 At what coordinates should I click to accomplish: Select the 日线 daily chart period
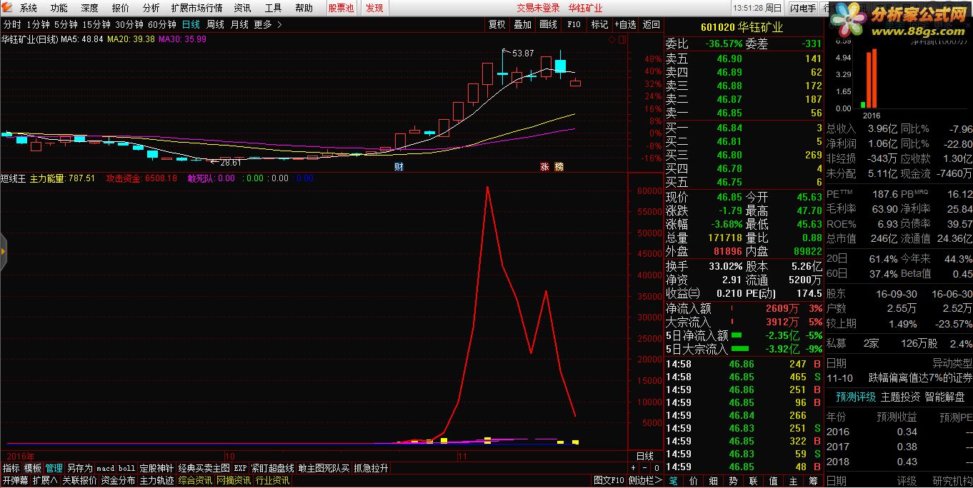click(x=191, y=24)
